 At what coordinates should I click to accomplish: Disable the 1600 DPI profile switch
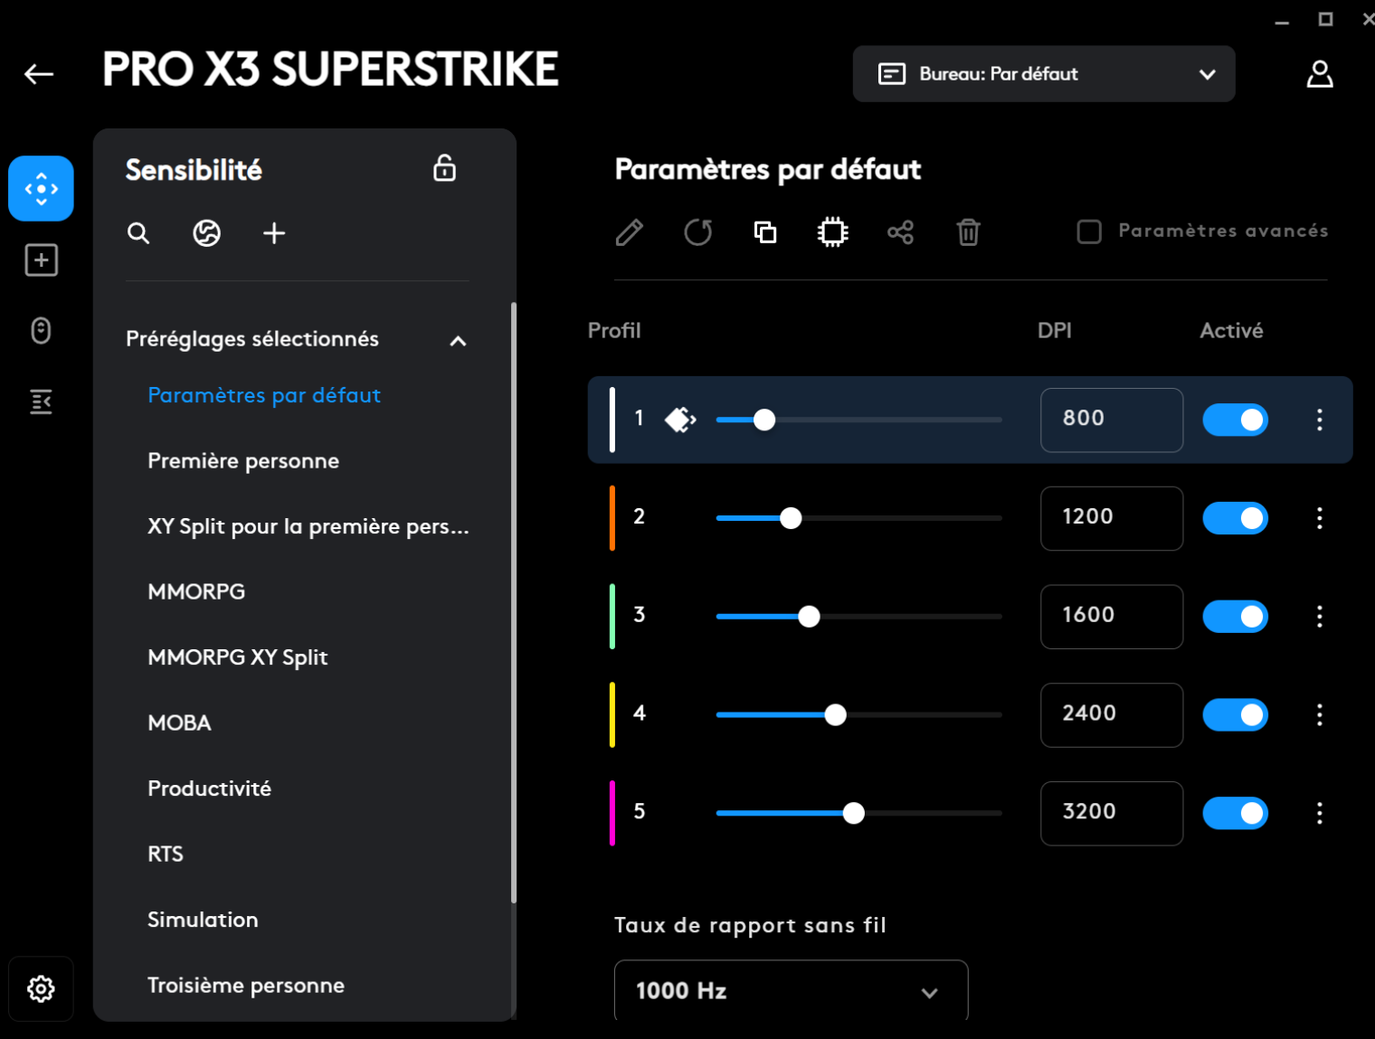point(1235,617)
